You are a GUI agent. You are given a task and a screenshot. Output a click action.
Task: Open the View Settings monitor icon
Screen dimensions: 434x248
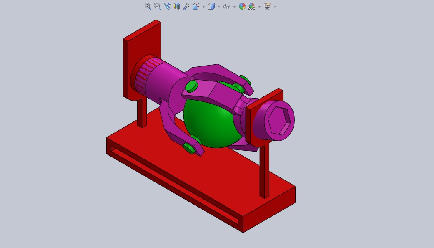[x=267, y=6]
